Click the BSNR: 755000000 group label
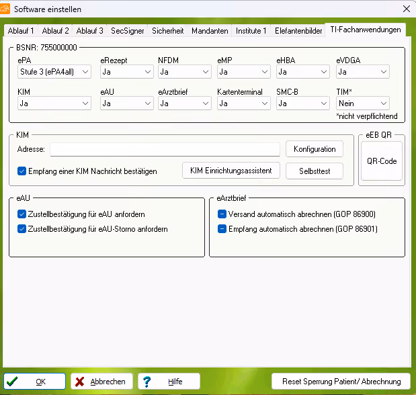The width and height of the screenshot is (416, 395). pyautogui.click(x=46, y=48)
